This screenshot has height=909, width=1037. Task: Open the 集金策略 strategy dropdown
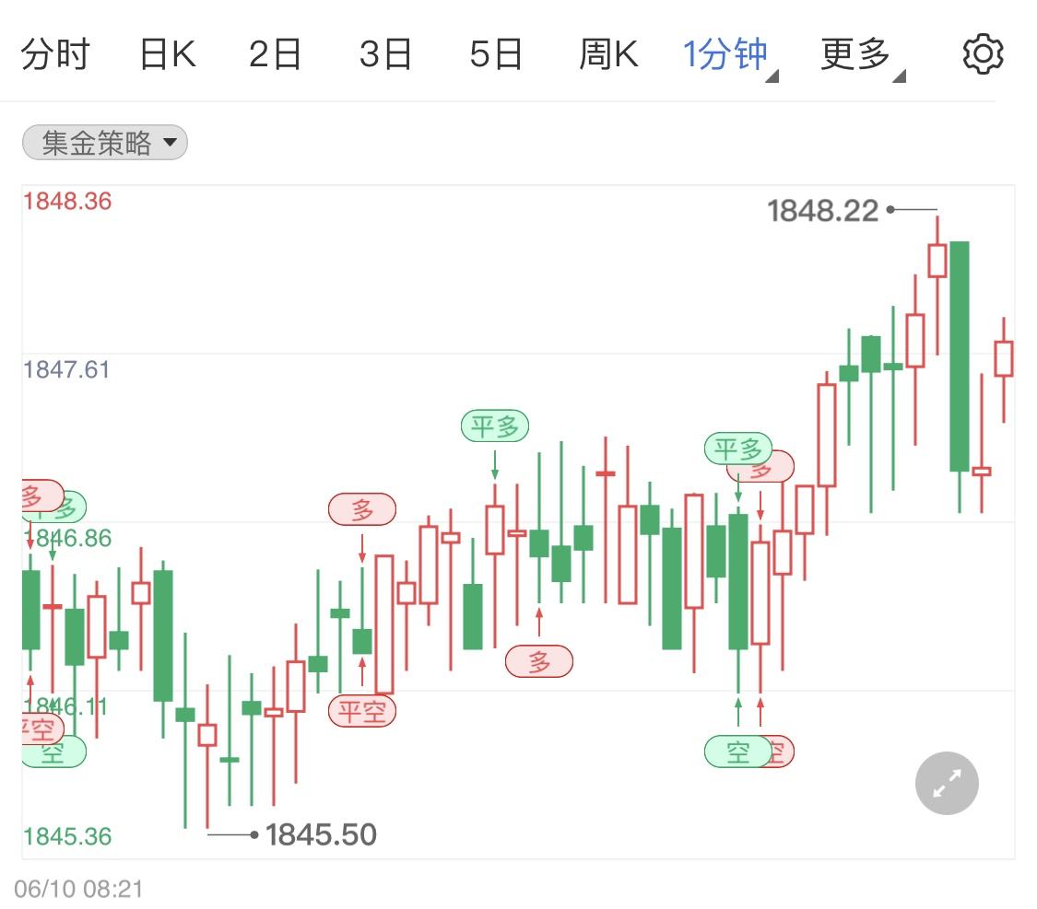(103, 142)
